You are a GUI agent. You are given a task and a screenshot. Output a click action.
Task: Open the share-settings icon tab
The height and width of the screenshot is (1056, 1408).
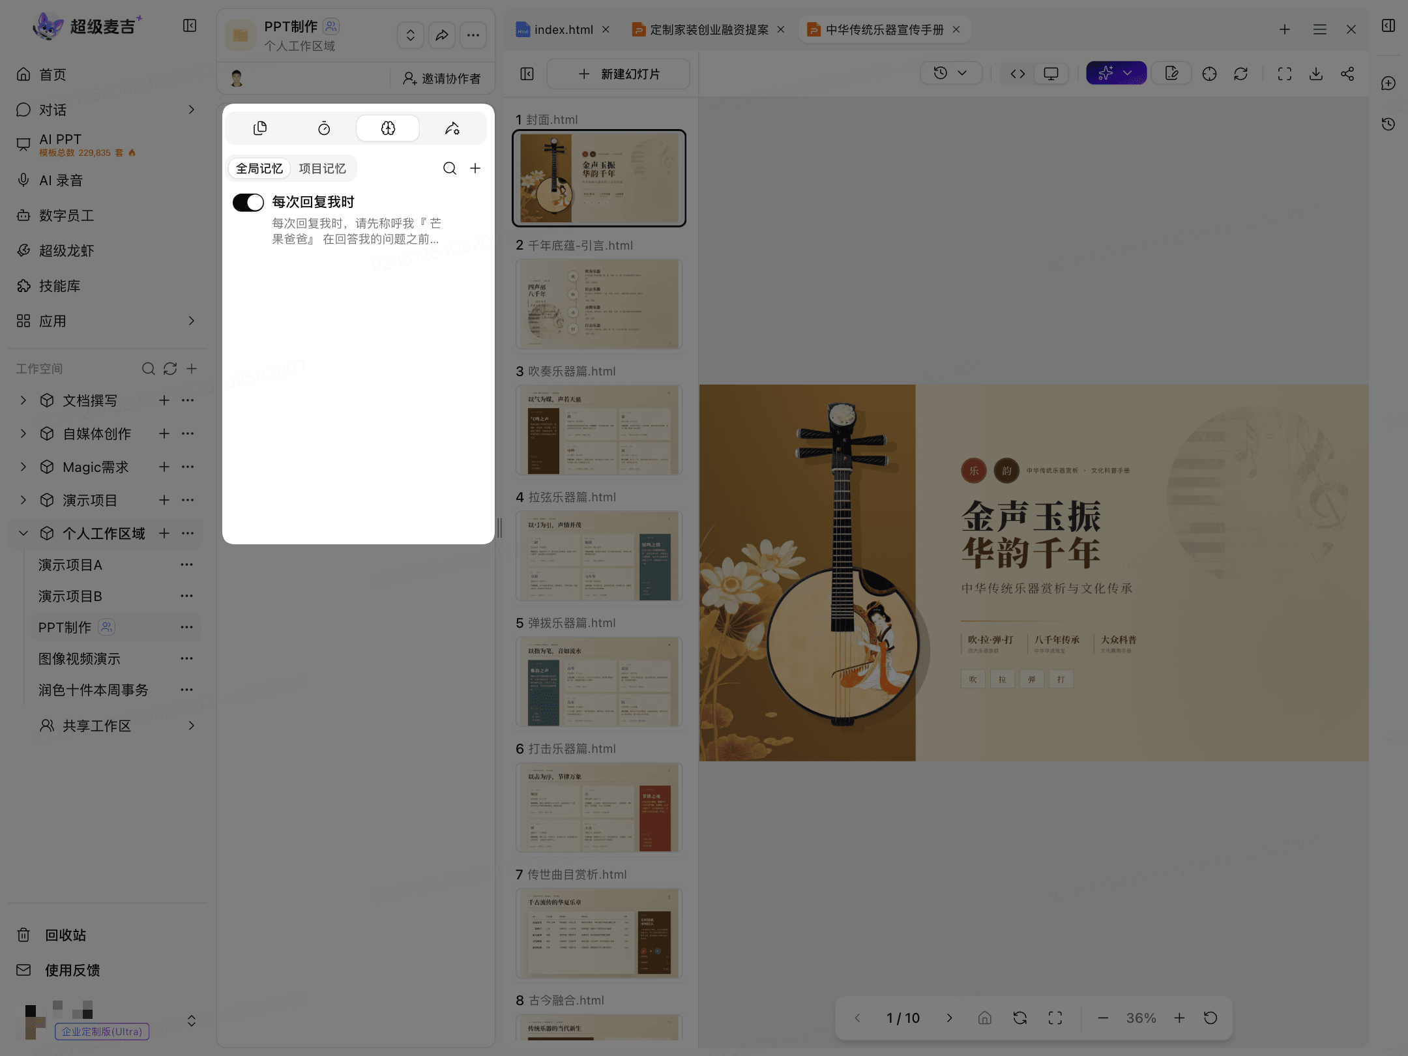(452, 128)
